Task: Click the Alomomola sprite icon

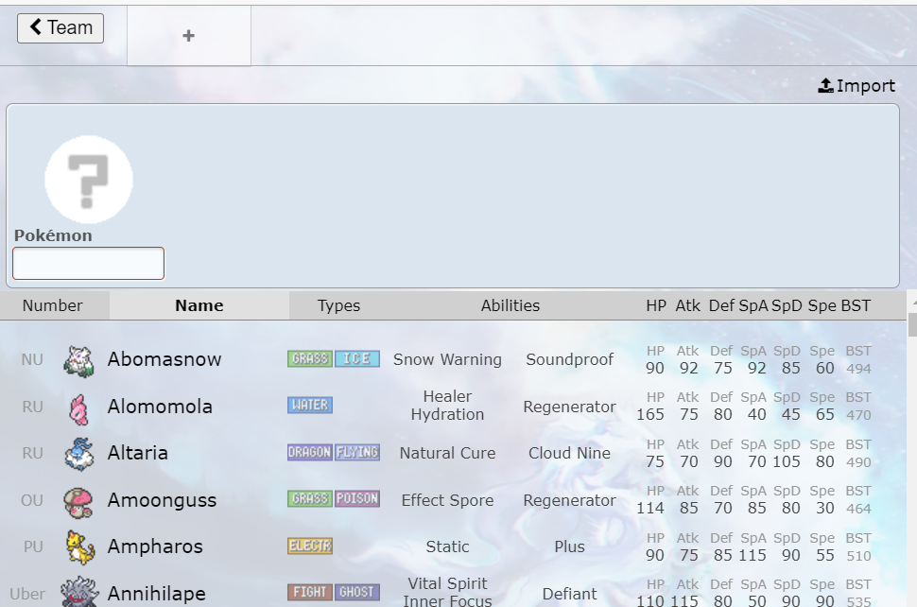Action: [x=79, y=408]
